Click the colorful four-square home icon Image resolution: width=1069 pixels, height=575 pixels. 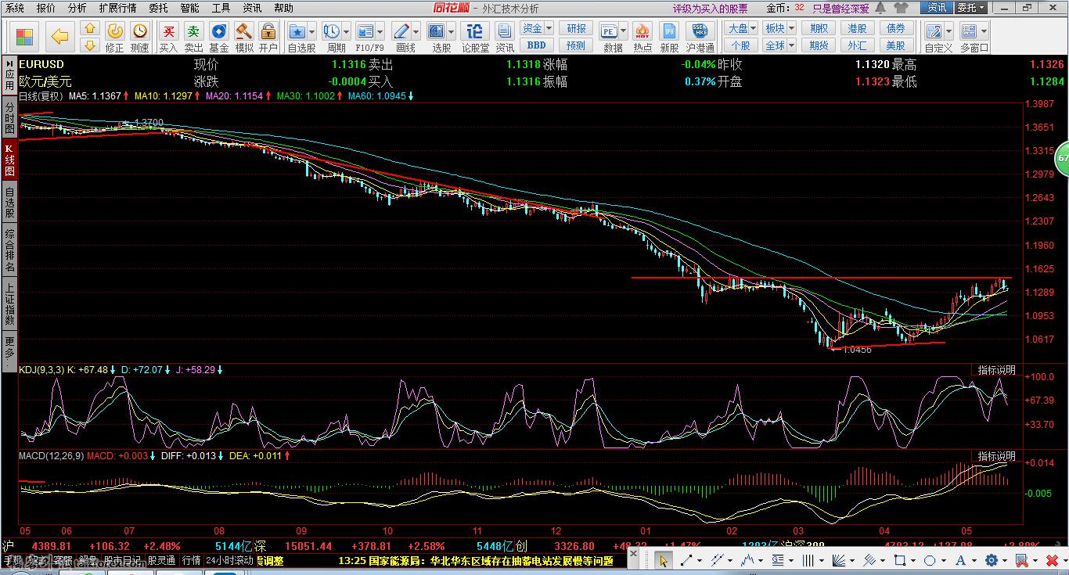click(x=25, y=37)
